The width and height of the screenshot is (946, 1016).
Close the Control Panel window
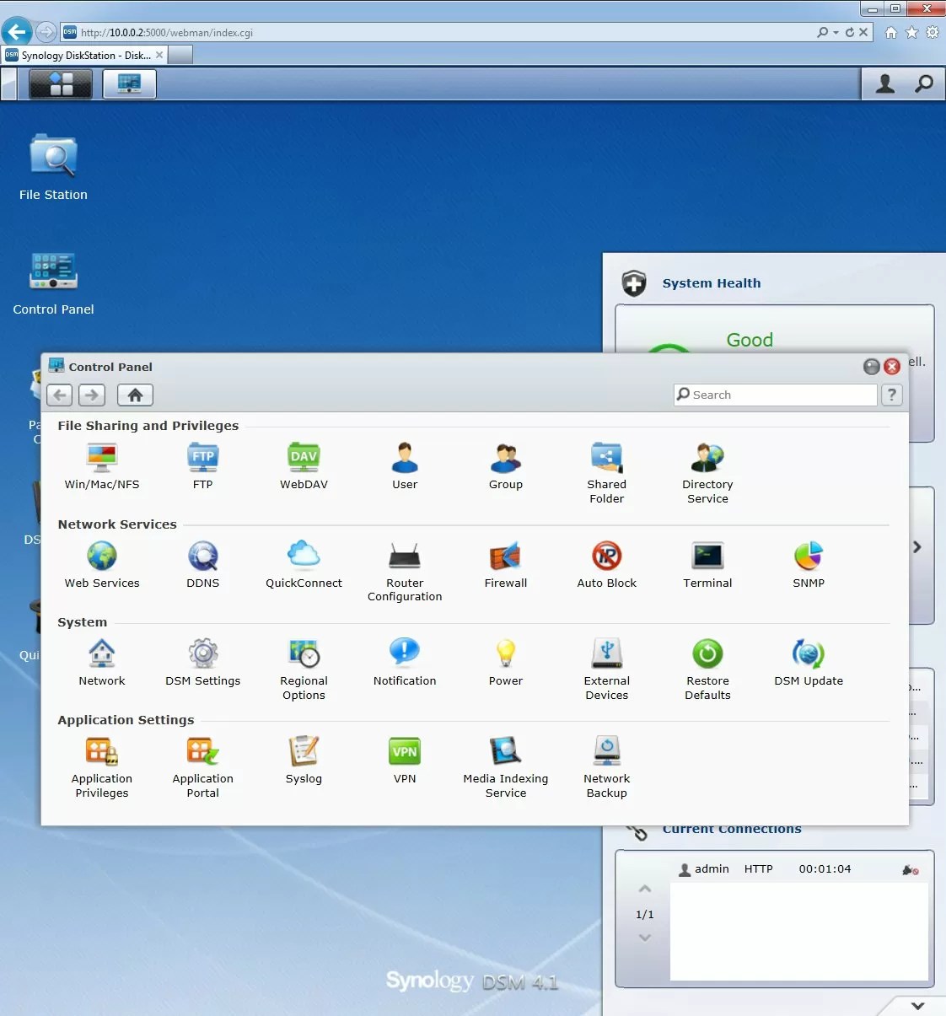coord(892,367)
